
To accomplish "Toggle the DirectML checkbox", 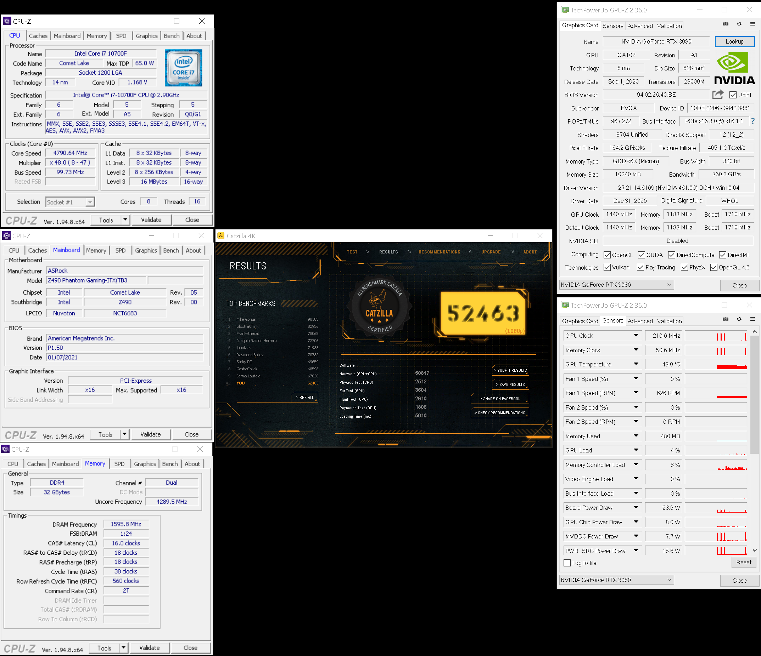I will pos(723,255).
